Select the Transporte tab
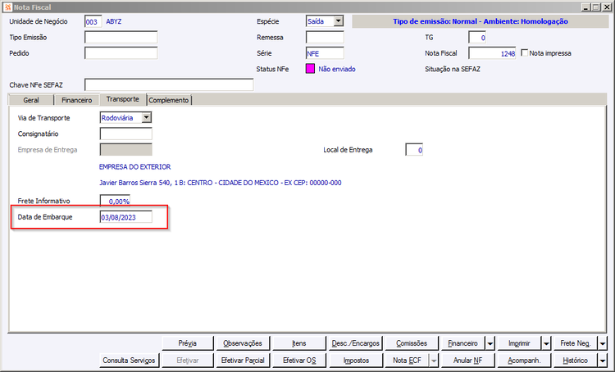The height and width of the screenshot is (372, 615). click(123, 99)
